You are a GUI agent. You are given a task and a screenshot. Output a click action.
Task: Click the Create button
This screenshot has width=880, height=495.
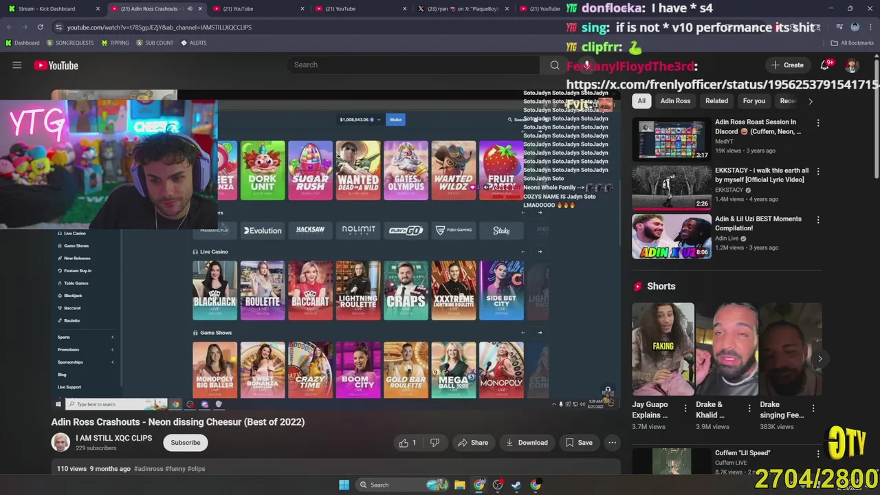tap(787, 65)
